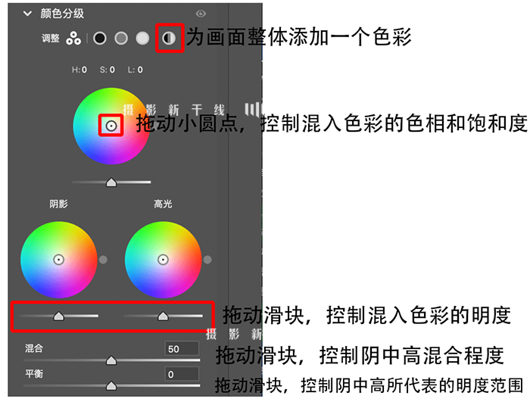Click the 混合 value field showing 50
The height and width of the screenshot is (402, 530).
point(182,348)
